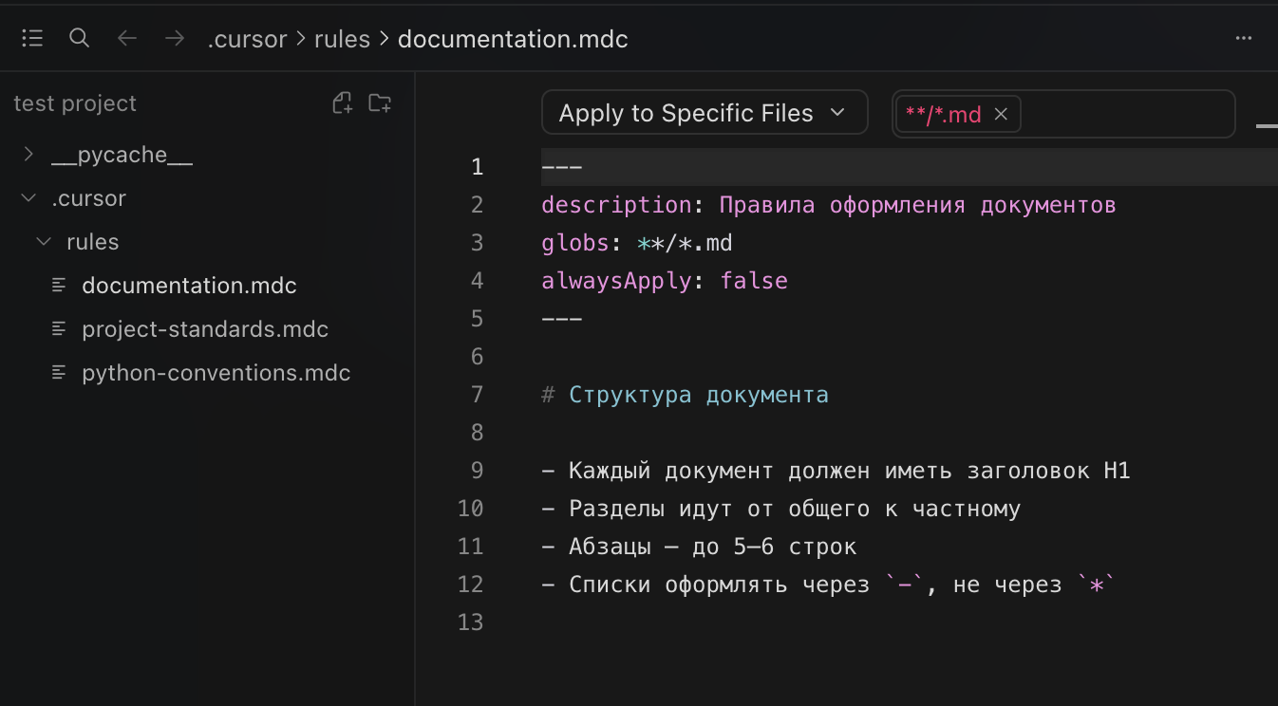Create a new folder in test project
Viewport: 1278px width, 706px height.
click(380, 103)
